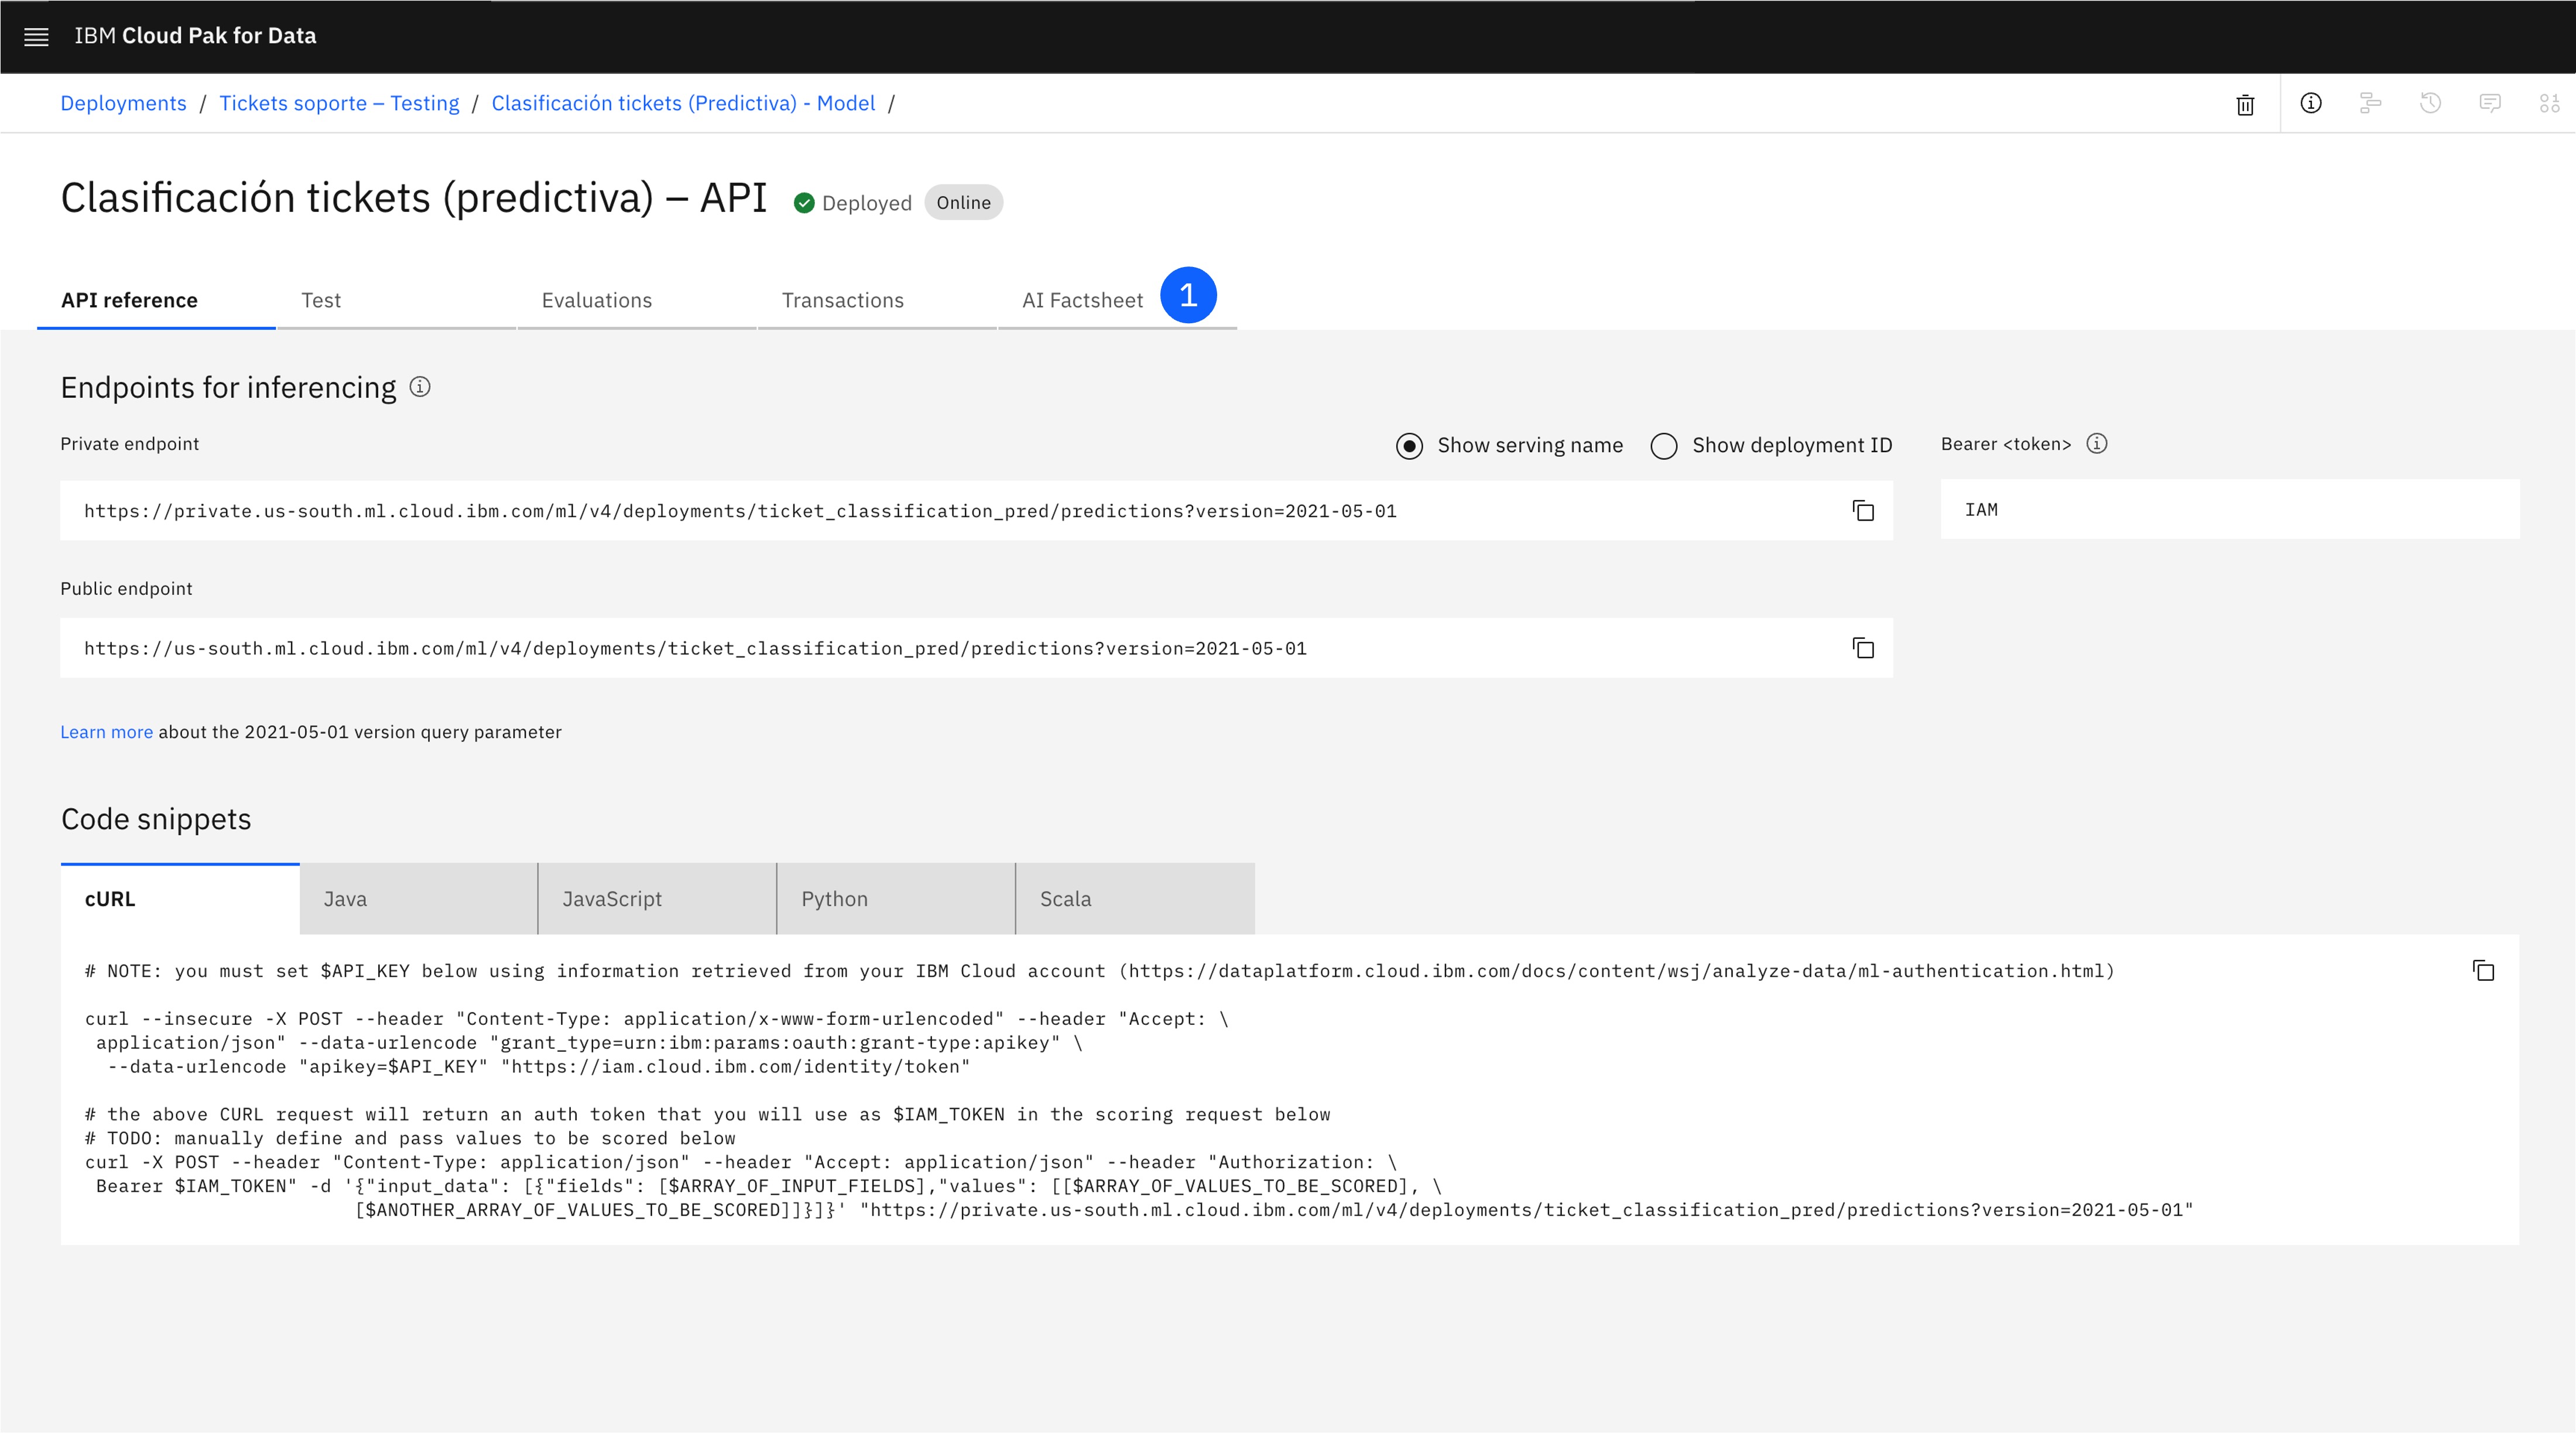Open the comments icon in toolbar
Image resolution: width=2576 pixels, height=1433 pixels.
point(2490,103)
